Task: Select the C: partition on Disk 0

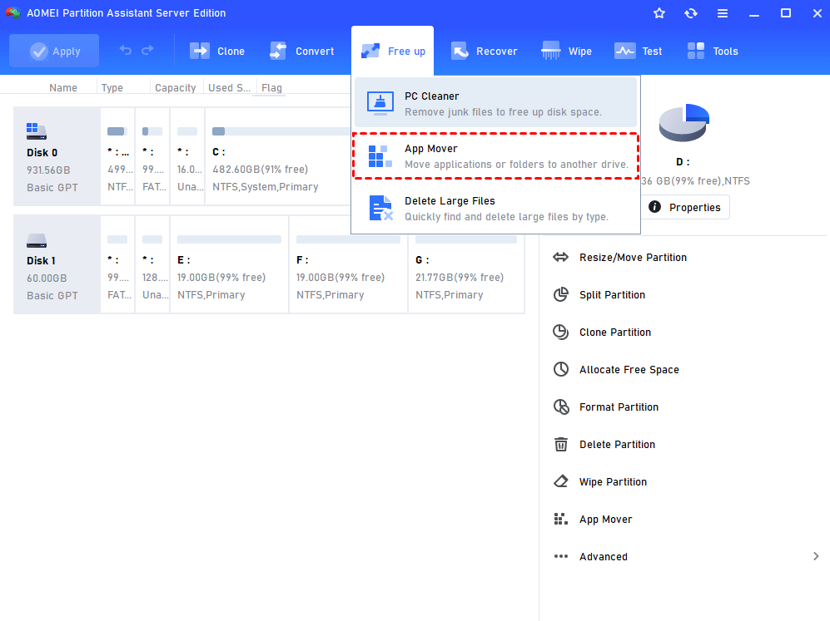Action: (278, 156)
